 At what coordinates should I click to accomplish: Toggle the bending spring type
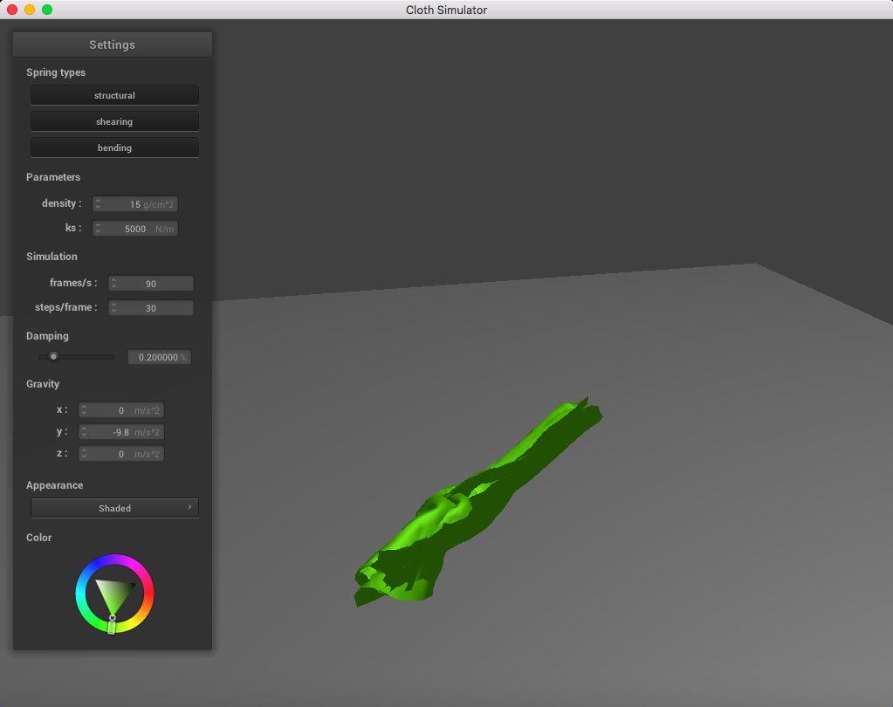(x=114, y=148)
